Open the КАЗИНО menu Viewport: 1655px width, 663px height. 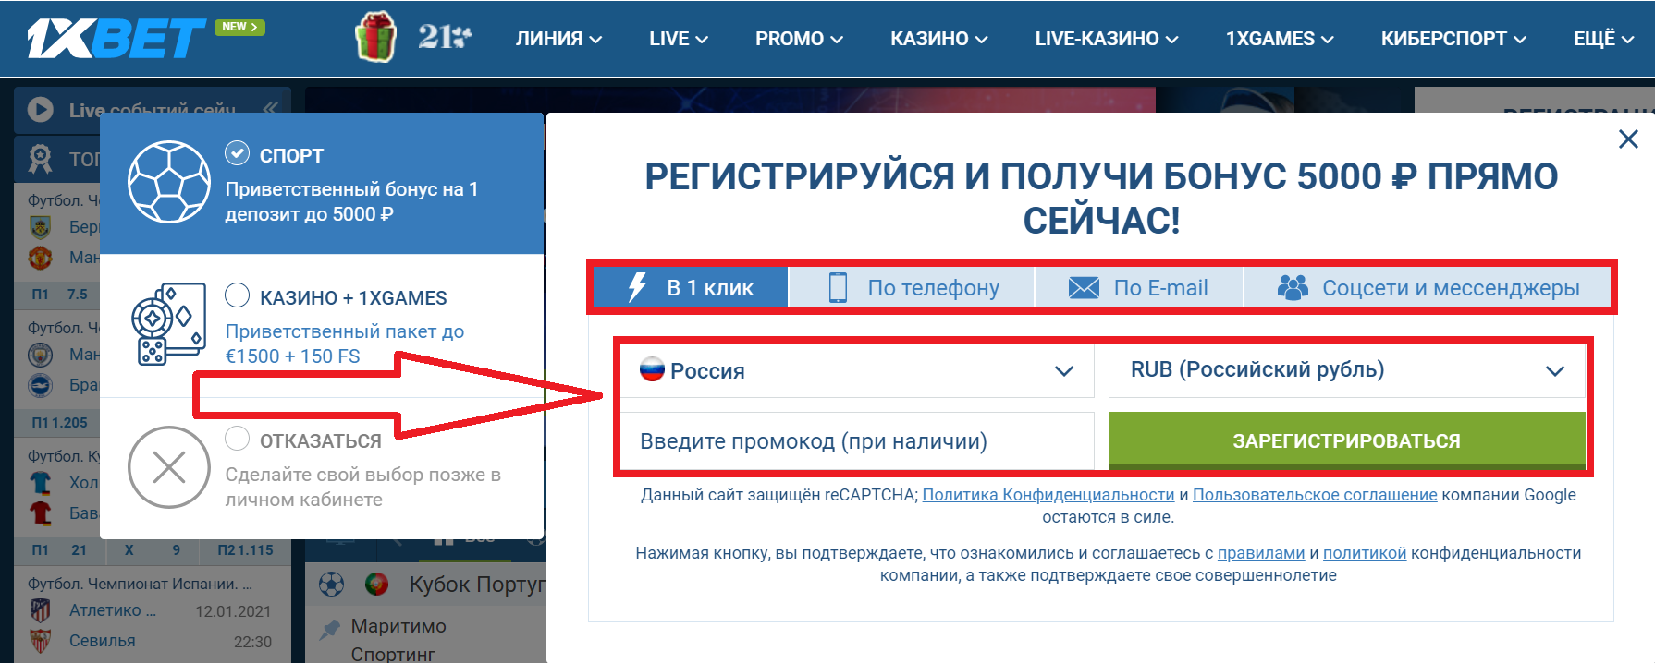[938, 39]
